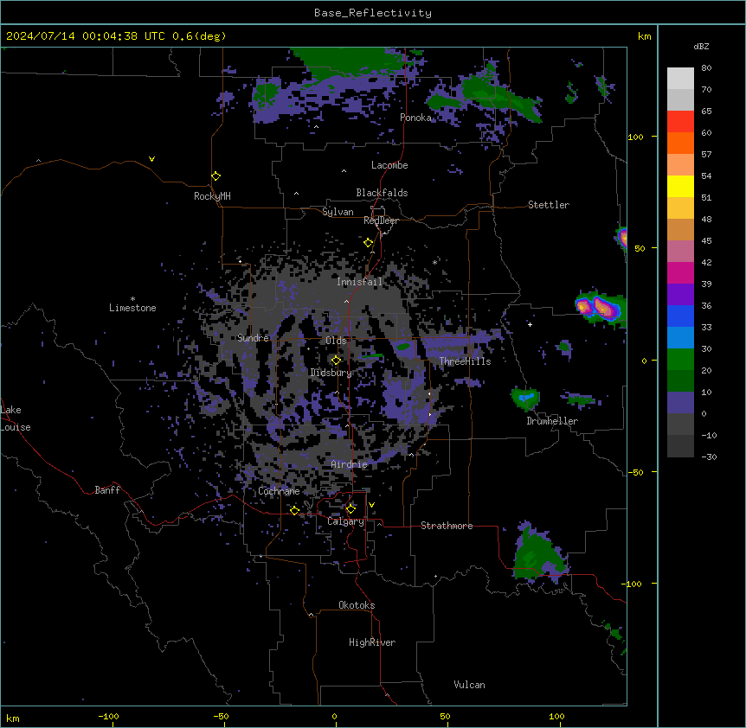Click the Banff city label
Viewport: 746px width, 728px height.
pos(107,490)
